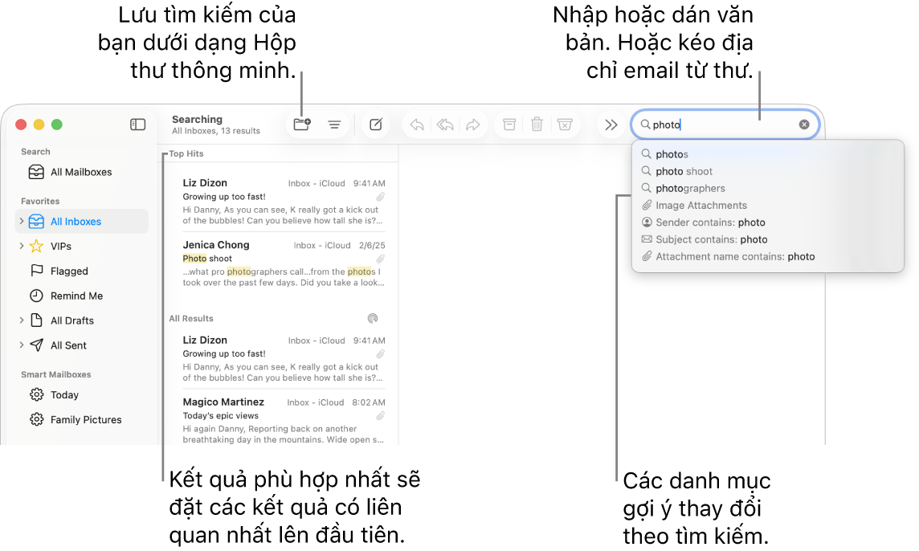919x551 pixels.
Task: Expand the All Sent chevron
Action: 22,345
